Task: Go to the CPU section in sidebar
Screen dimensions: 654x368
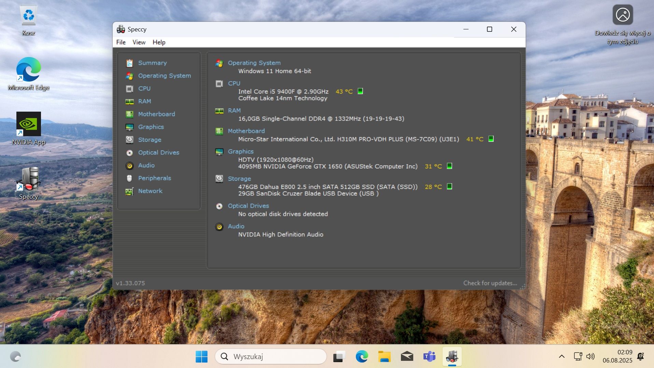Action: [144, 88]
